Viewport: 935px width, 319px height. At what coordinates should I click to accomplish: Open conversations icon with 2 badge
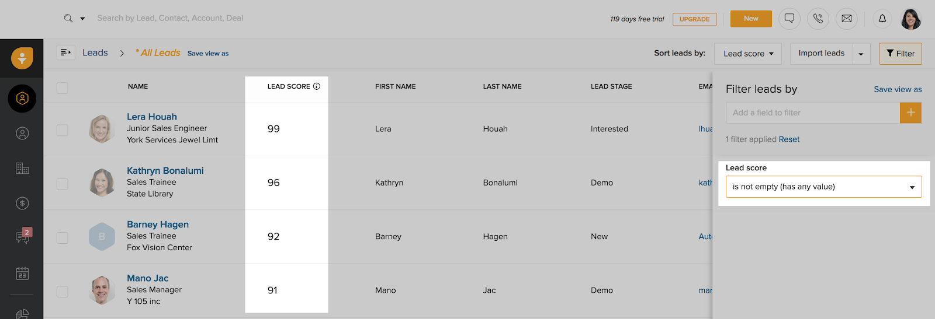click(23, 236)
